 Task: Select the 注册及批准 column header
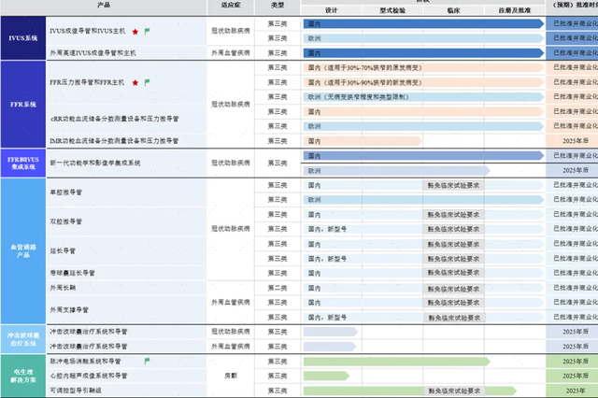[515, 10]
